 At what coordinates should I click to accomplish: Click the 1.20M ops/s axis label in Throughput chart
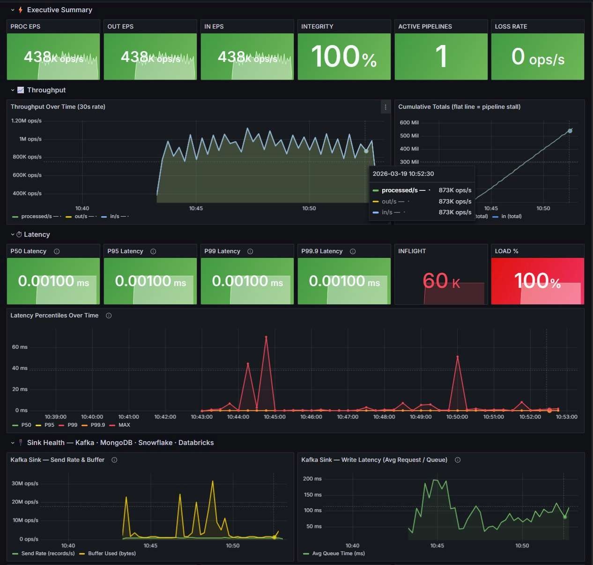(x=26, y=121)
